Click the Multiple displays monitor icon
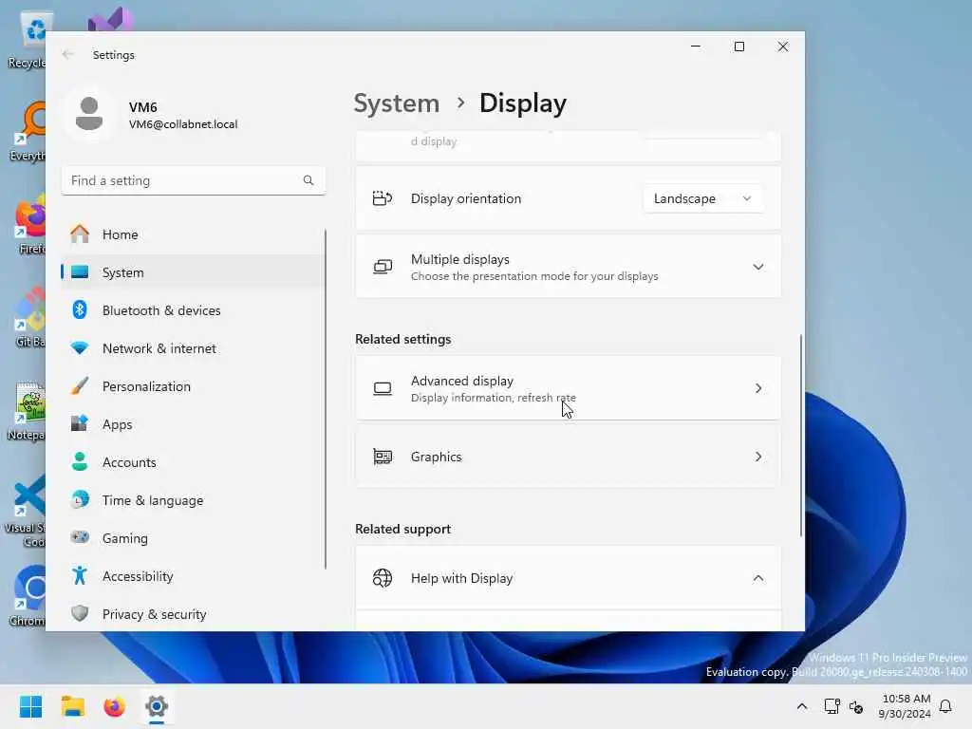Viewport: 972px width, 729px height. point(383,267)
